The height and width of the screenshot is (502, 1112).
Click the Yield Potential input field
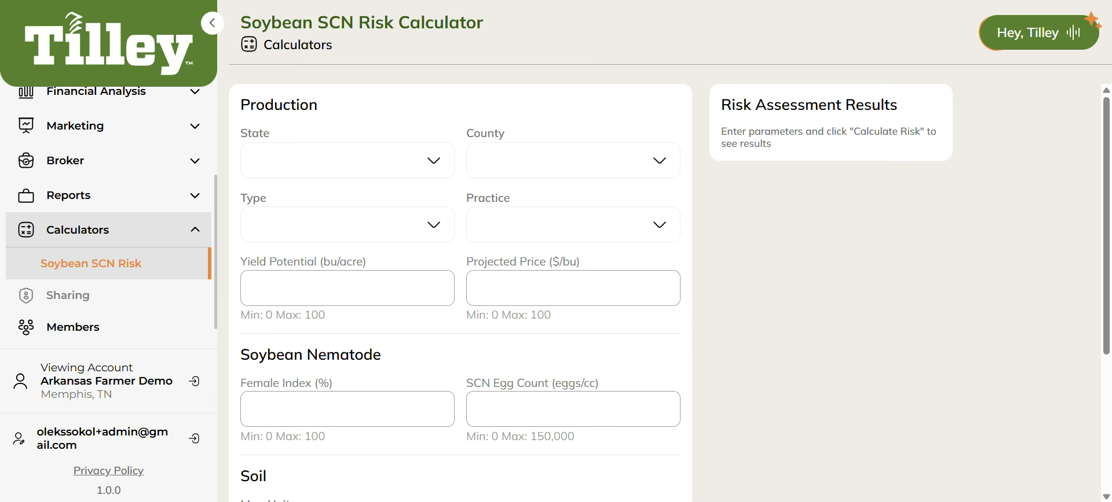pos(348,288)
